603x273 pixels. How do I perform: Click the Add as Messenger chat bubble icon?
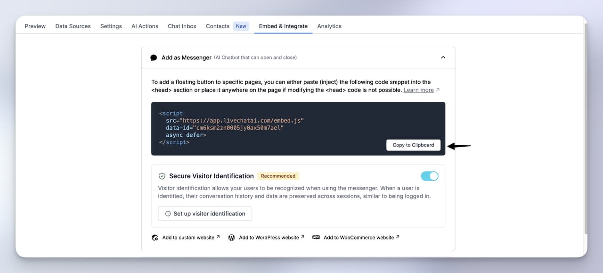tap(154, 58)
